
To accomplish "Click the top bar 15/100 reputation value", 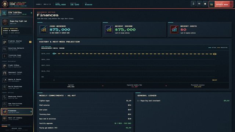I will click(x=75, y=4).
